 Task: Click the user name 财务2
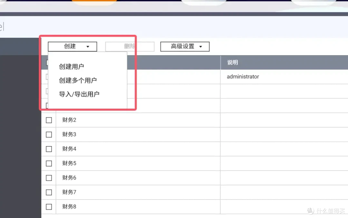[x=69, y=120]
